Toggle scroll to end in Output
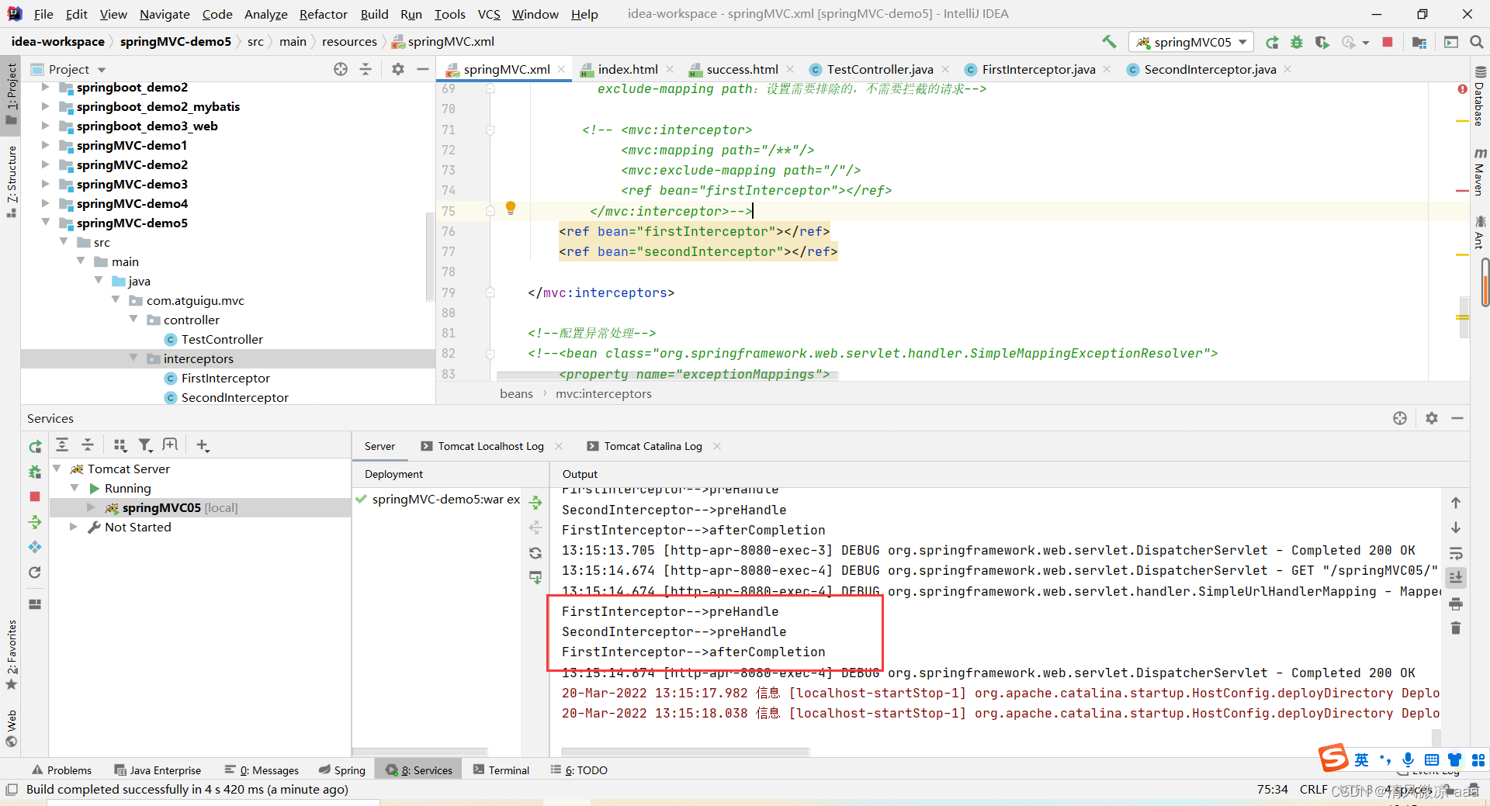 point(1456,578)
